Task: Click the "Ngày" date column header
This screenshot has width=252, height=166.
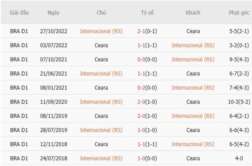Action: click(54, 12)
